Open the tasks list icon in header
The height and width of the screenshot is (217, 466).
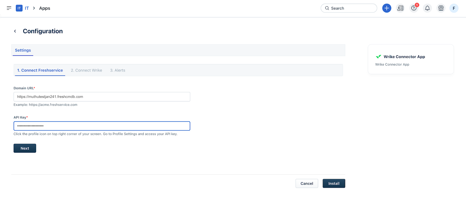click(400, 8)
